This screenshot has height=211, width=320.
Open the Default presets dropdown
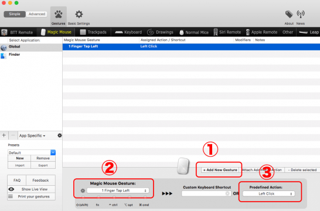click(32, 152)
